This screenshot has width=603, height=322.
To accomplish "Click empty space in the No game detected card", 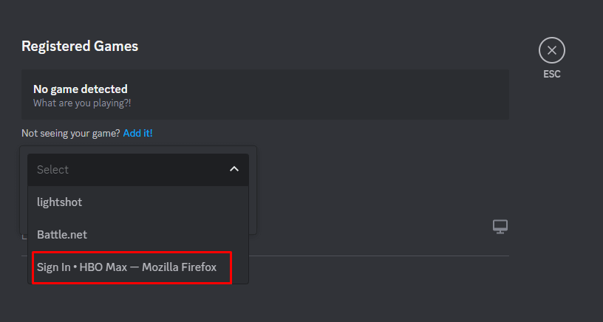I will coord(333,95).
